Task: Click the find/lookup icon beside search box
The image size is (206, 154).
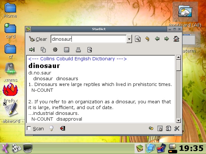Action: 138,39
